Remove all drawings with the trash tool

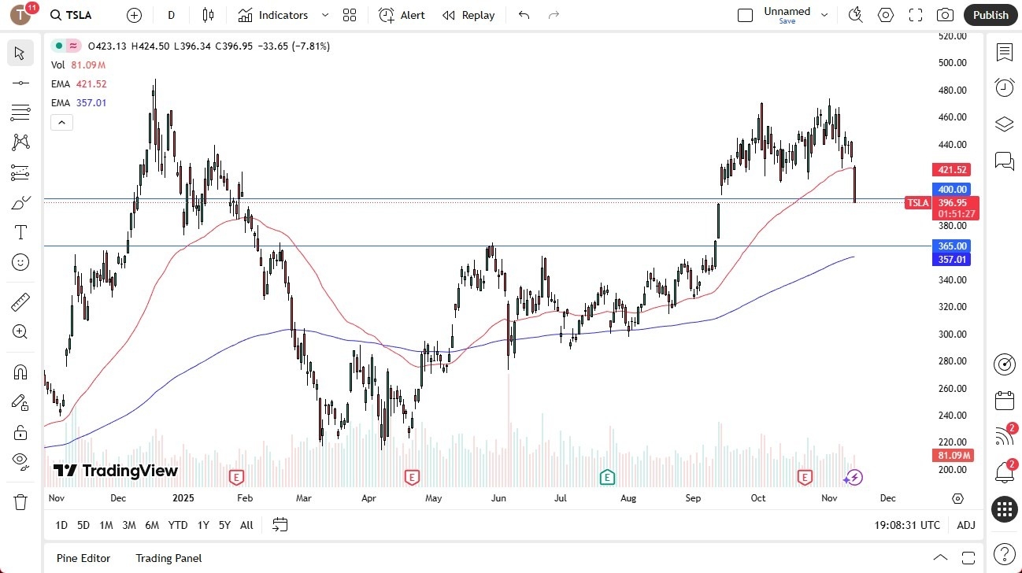(20, 501)
